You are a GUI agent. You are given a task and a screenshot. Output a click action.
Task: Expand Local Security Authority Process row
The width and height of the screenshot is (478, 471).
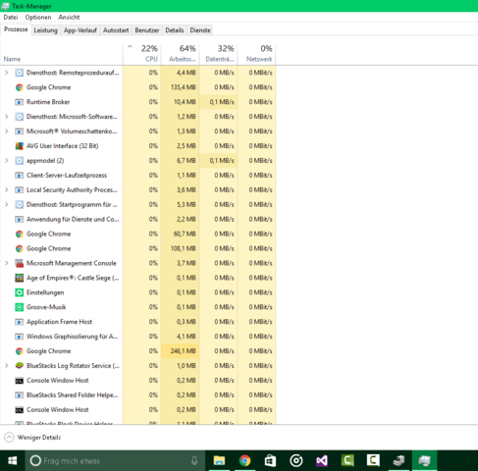tap(6, 189)
